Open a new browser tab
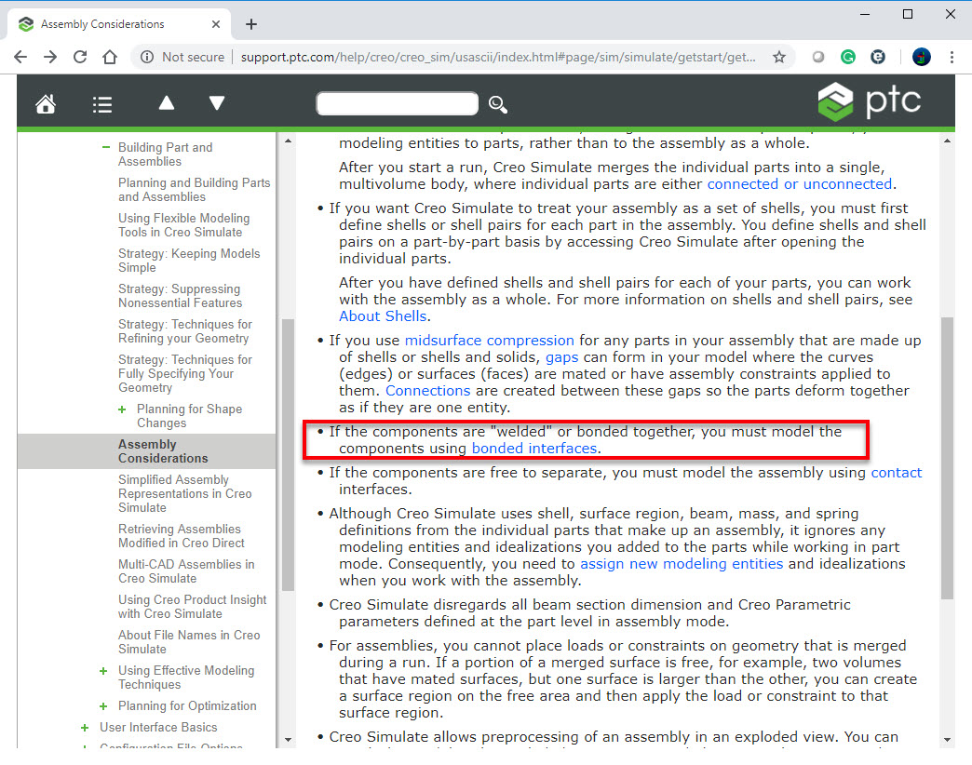The image size is (972, 765). pyautogui.click(x=251, y=24)
